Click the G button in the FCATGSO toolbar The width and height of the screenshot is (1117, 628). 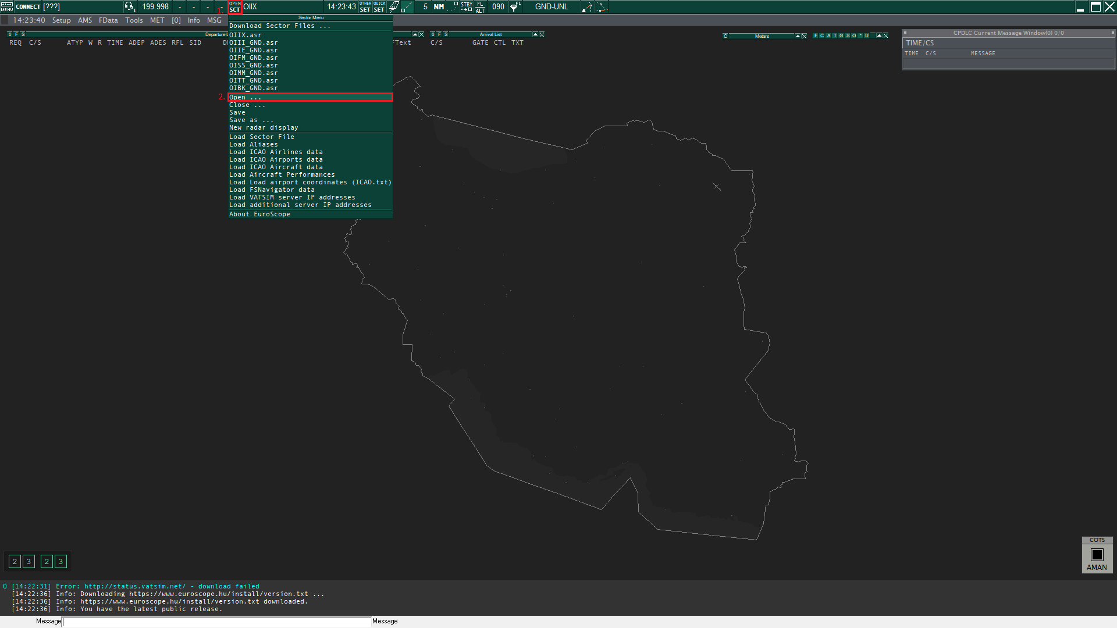[x=841, y=35]
